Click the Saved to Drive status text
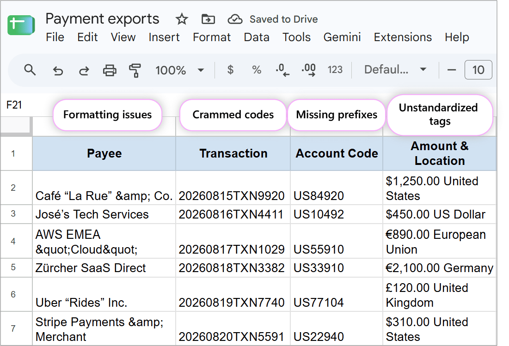This screenshot has width=509, height=346. [283, 19]
